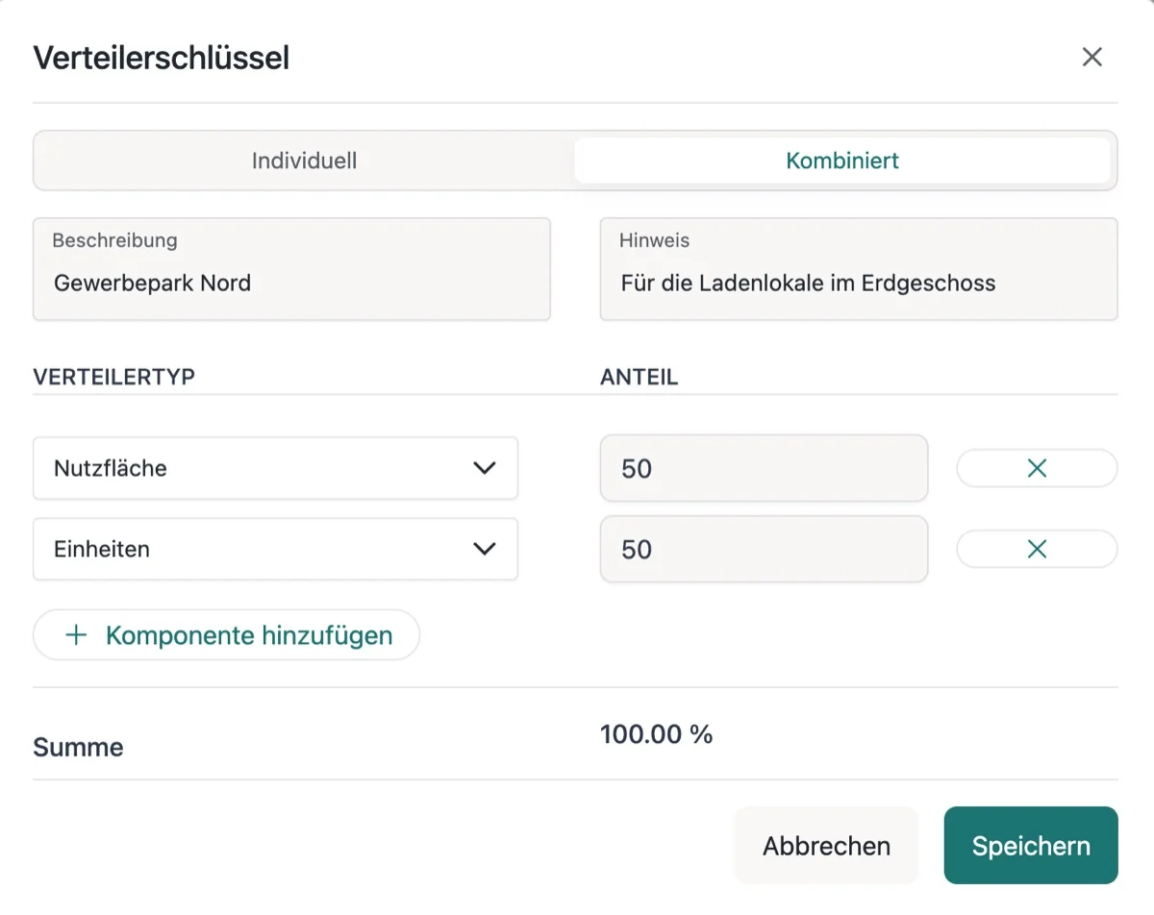Edit the Anteil value for Einheiten

[764, 549]
